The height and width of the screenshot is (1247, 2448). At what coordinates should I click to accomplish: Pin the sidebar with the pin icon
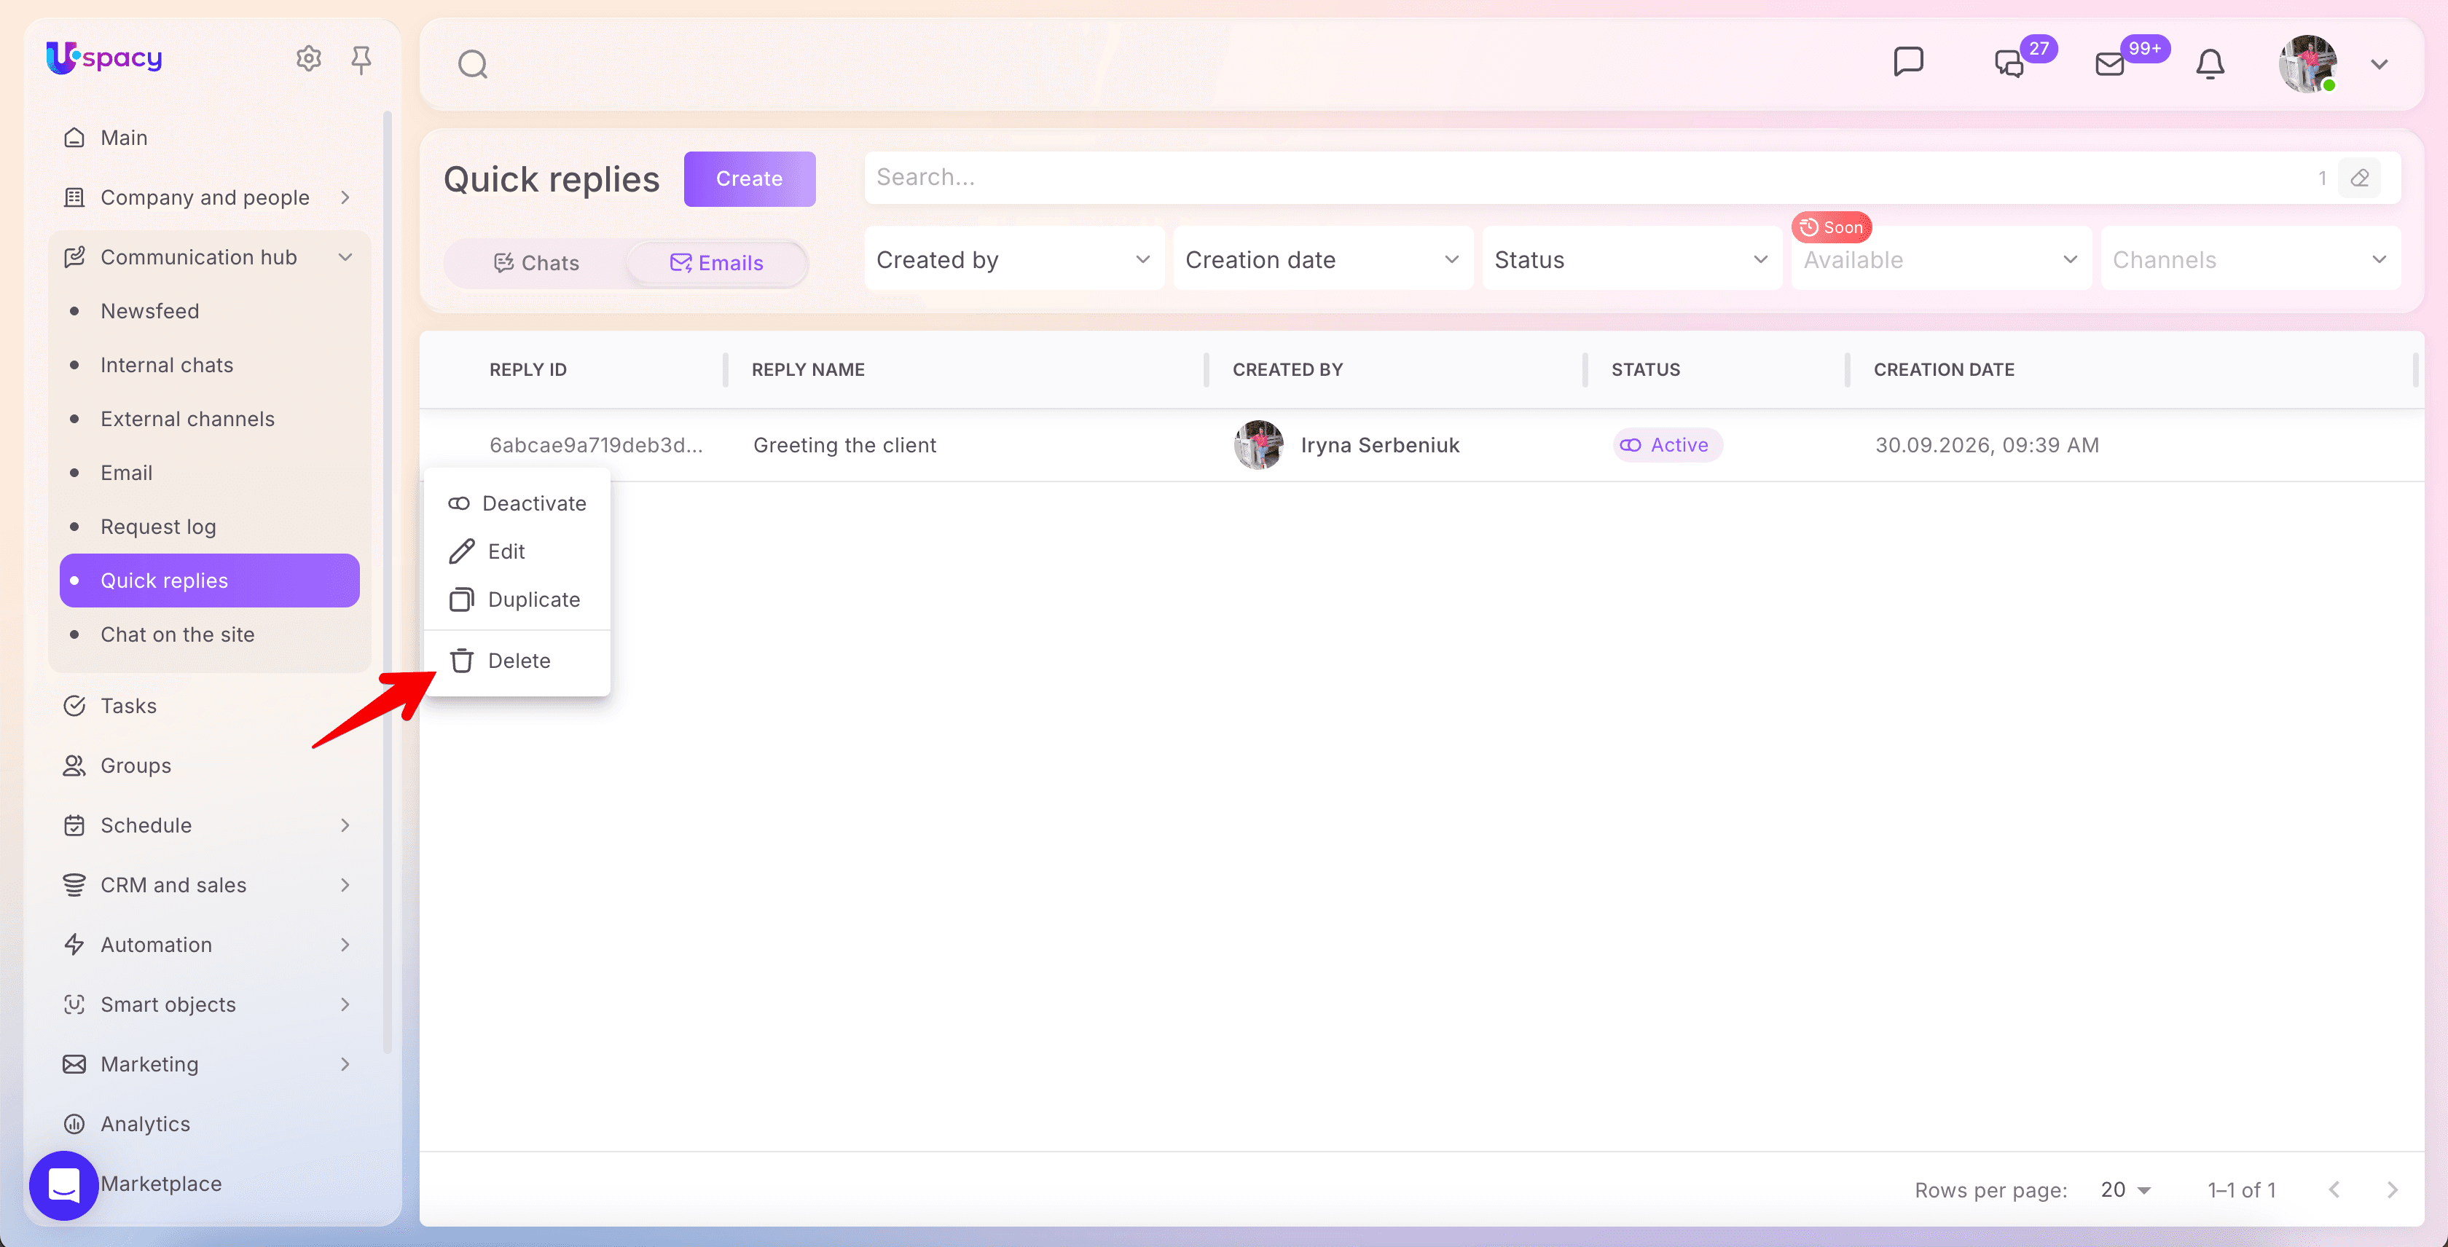click(x=361, y=60)
